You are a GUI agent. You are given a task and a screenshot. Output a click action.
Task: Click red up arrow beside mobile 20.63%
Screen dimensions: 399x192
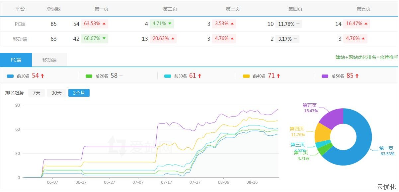click(172, 39)
